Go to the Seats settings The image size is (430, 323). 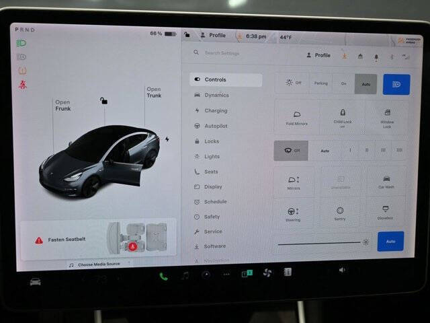[206, 172]
